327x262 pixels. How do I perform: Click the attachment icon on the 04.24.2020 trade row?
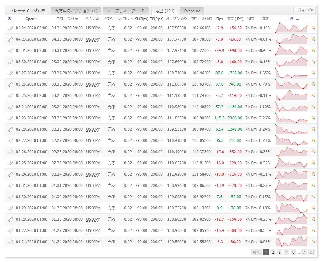pyautogui.click(x=11, y=28)
